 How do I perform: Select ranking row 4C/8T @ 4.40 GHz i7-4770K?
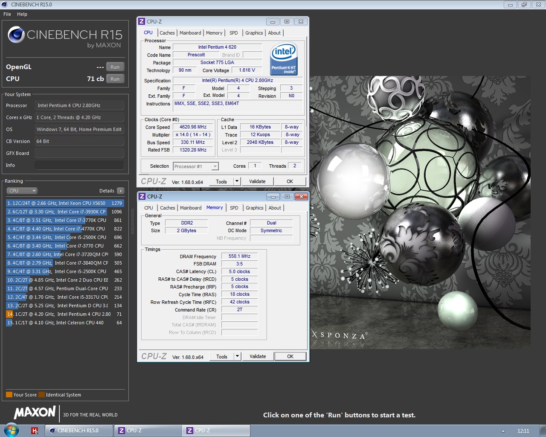(65, 229)
